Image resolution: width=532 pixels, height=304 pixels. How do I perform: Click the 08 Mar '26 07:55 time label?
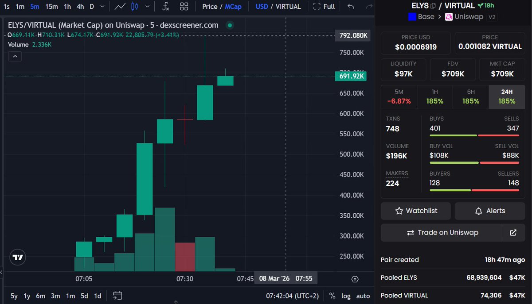286,279
